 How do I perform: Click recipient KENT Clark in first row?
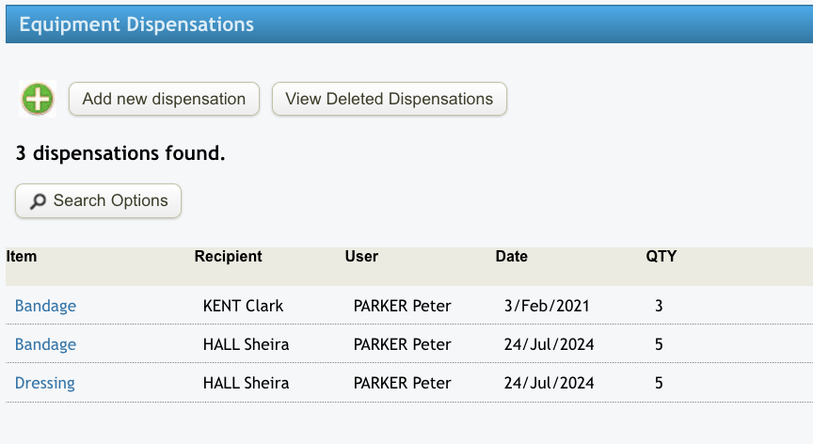coord(243,306)
